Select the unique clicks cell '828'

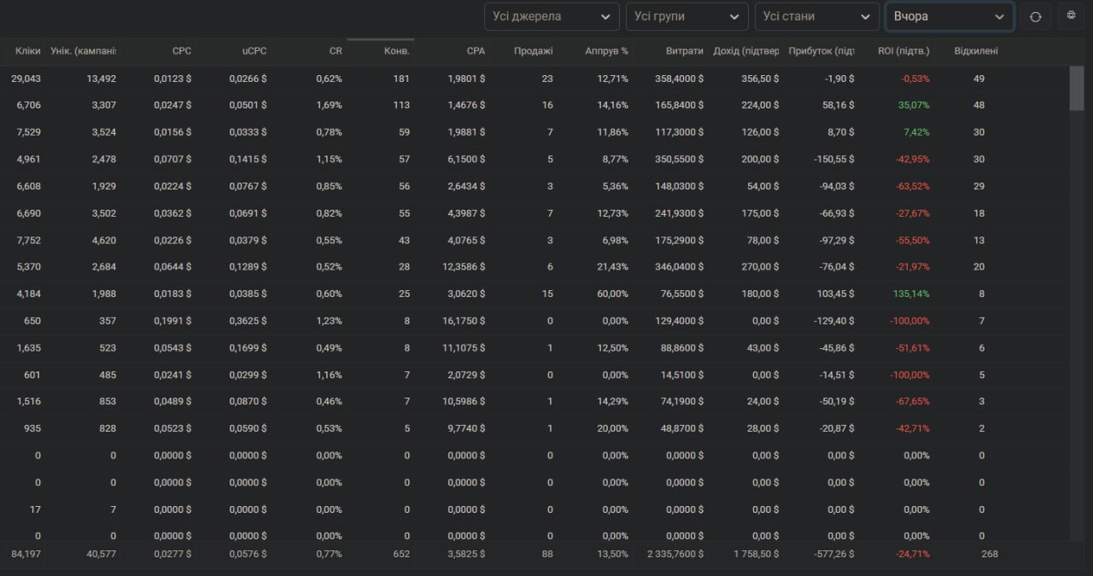[x=108, y=428]
